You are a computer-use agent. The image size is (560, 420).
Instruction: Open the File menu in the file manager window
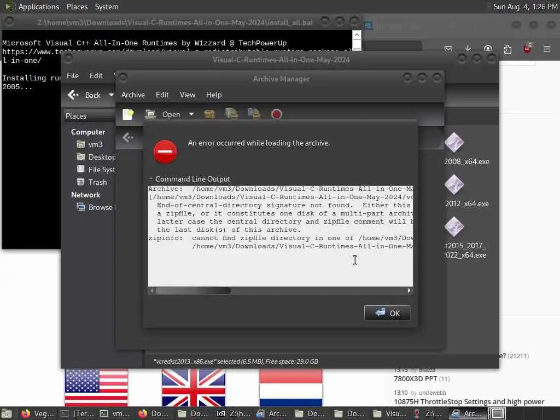pyautogui.click(x=73, y=75)
